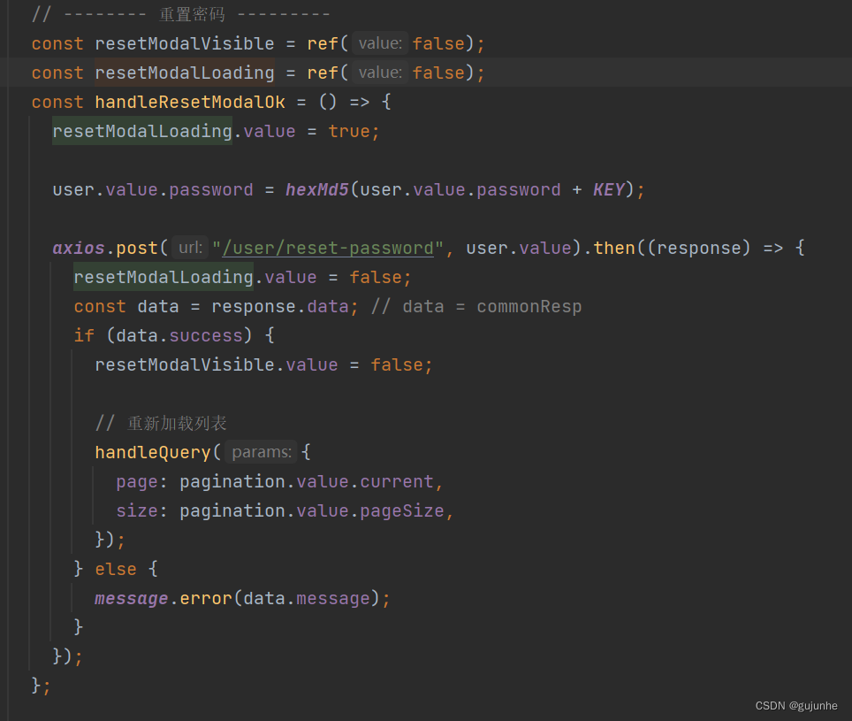The image size is (852, 721).
Task: Click the params: inlay hint
Action: click(262, 452)
